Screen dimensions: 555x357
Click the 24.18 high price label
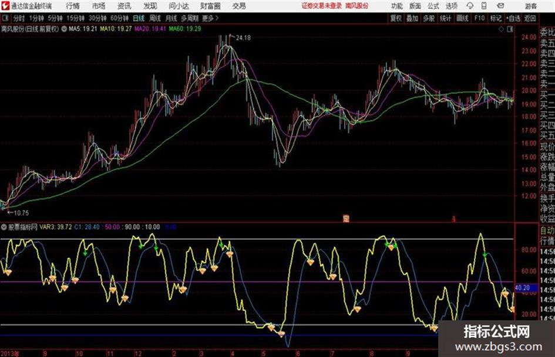pyautogui.click(x=243, y=38)
